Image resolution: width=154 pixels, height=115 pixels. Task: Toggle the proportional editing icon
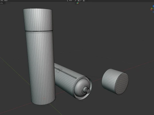[84, 1]
